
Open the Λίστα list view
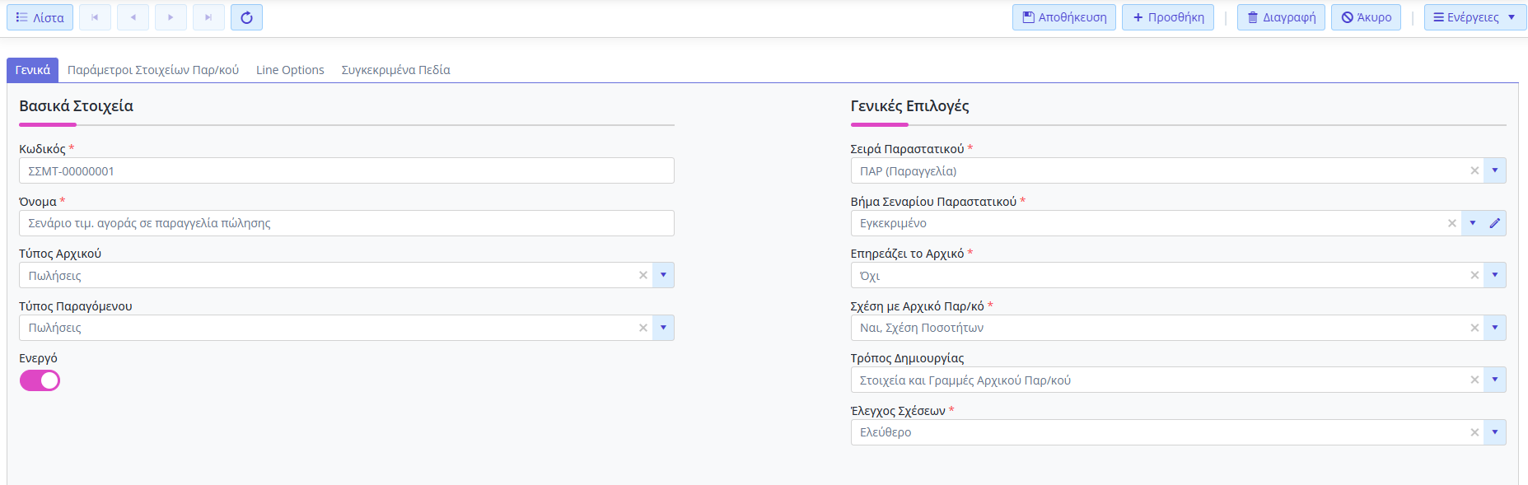tap(40, 17)
